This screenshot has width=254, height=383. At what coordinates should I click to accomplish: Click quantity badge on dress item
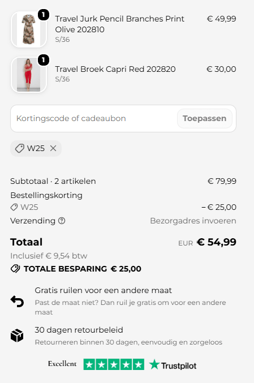click(x=44, y=15)
